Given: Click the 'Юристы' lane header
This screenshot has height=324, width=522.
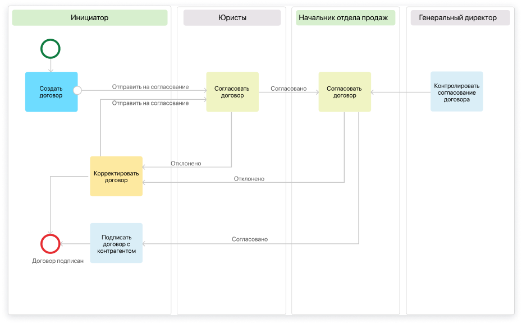Looking at the screenshot, I should click(232, 18).
